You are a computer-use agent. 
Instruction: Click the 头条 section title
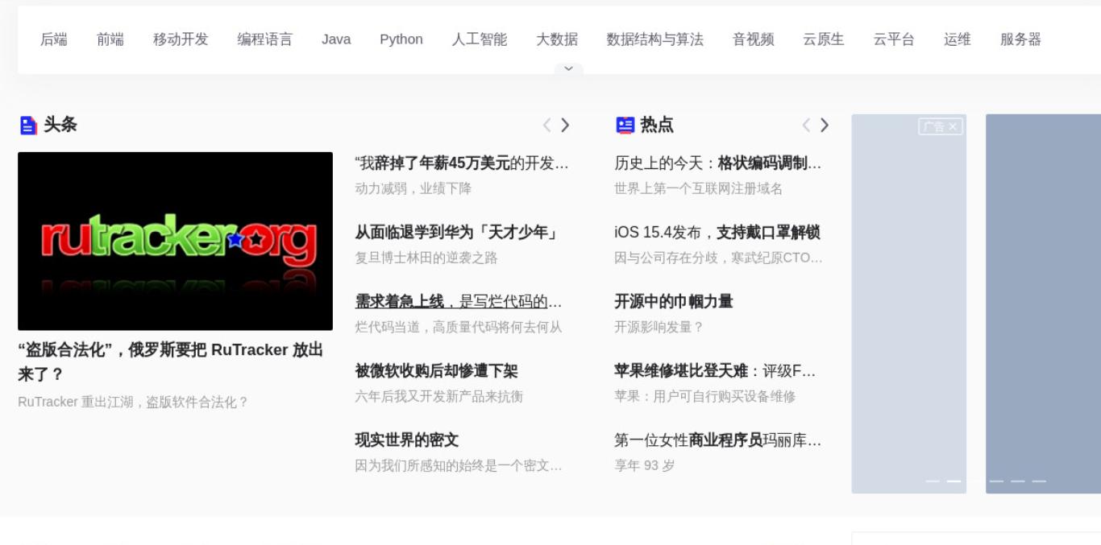(x=60, y=125)
